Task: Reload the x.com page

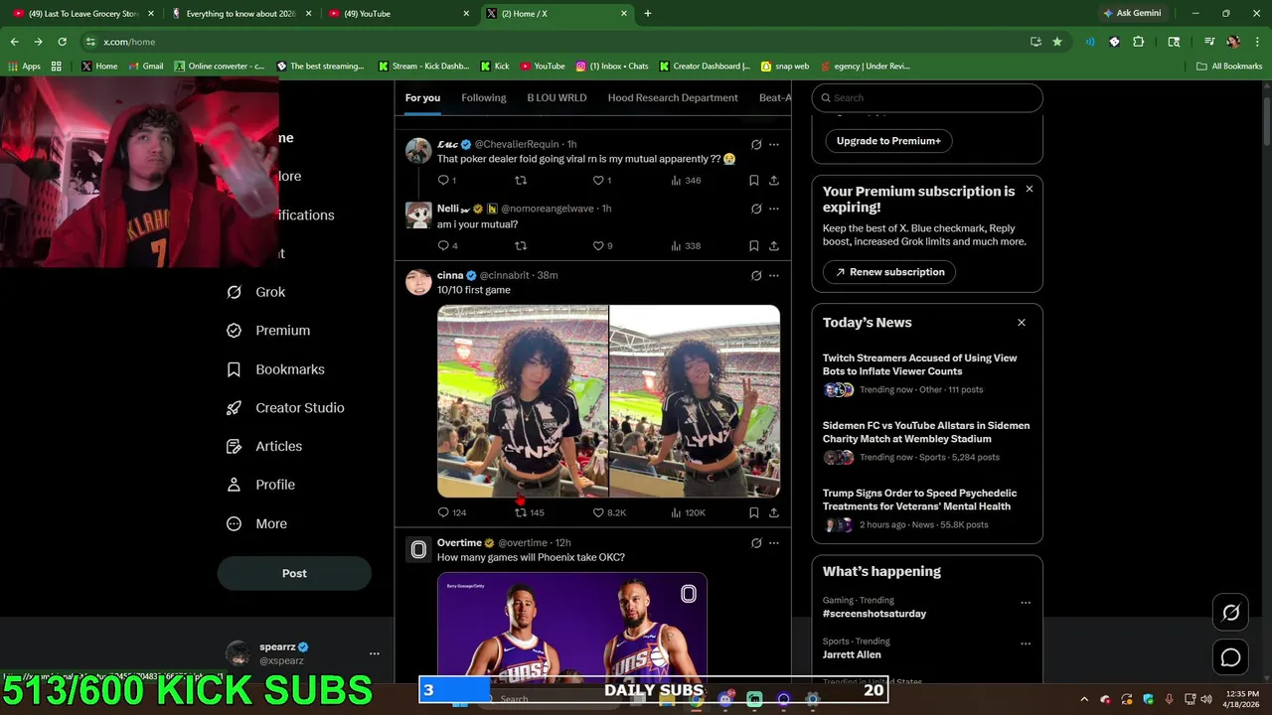Action: (62, 42)
